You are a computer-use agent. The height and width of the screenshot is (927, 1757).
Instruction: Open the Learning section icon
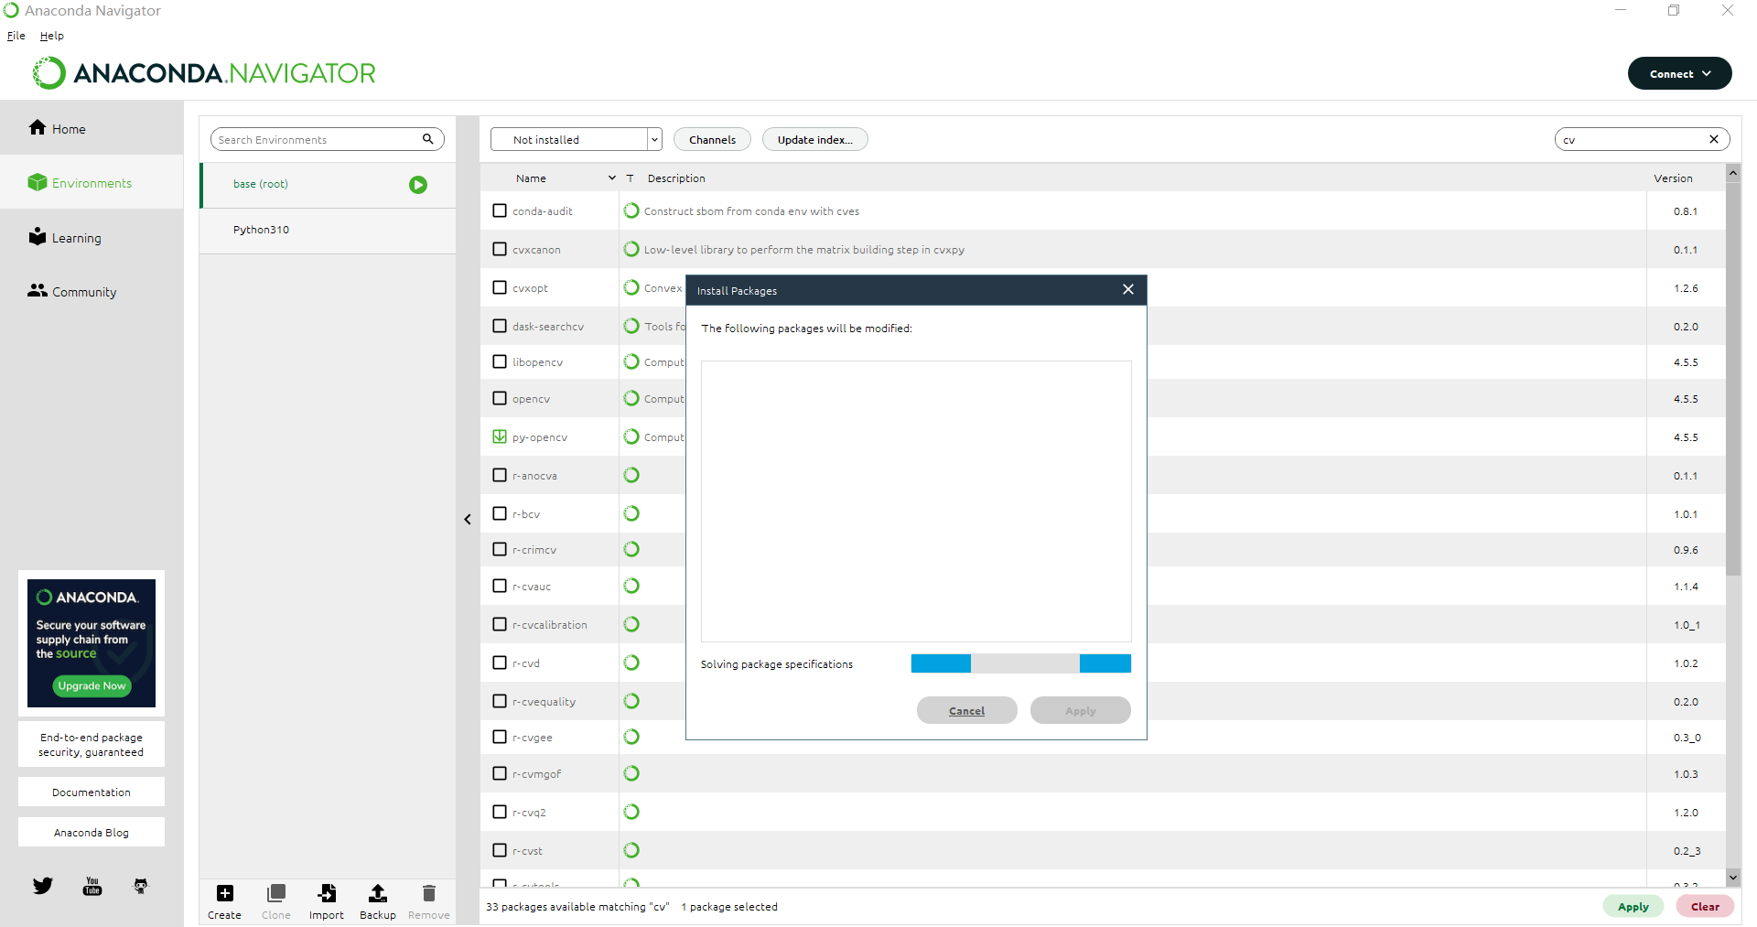[x=38, y=236]
